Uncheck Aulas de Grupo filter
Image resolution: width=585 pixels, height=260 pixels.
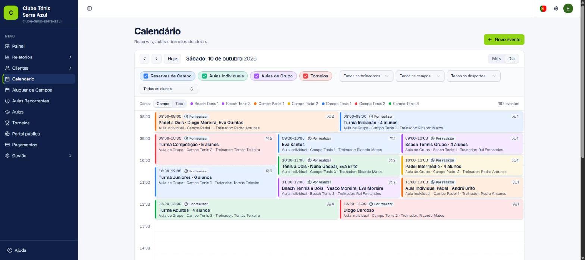pyautogui.click(x=257, y=76)
